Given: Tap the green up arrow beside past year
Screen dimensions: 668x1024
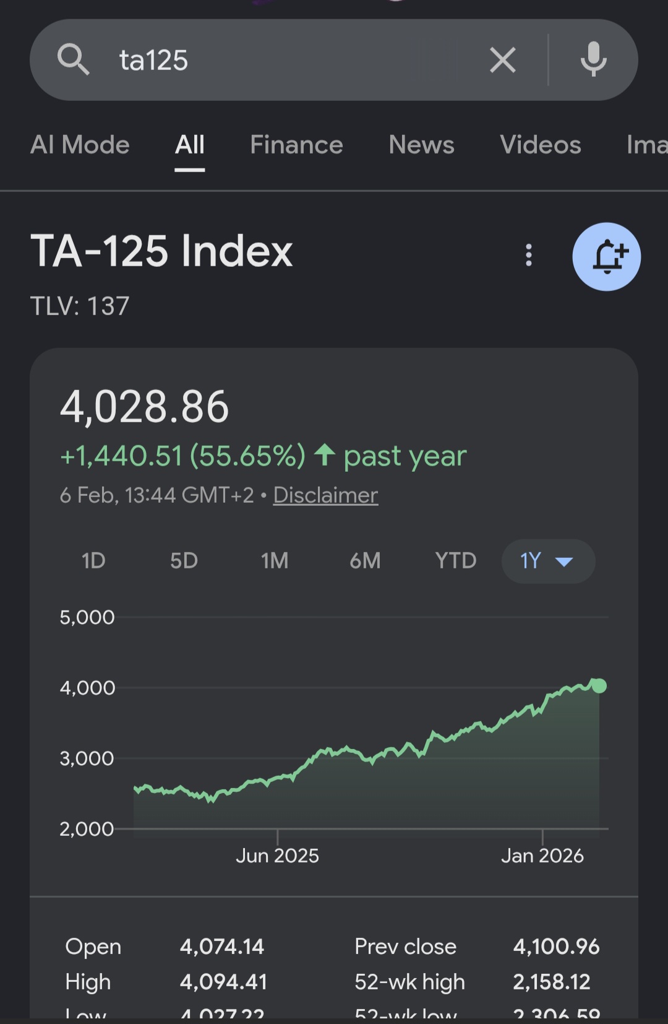Looking at the screenshot, I should tap(325, 455).
